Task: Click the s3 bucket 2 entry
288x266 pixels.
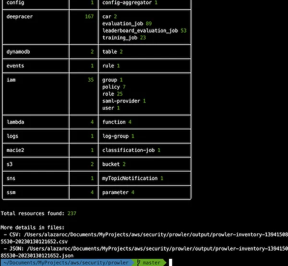Action: [114, 164]
